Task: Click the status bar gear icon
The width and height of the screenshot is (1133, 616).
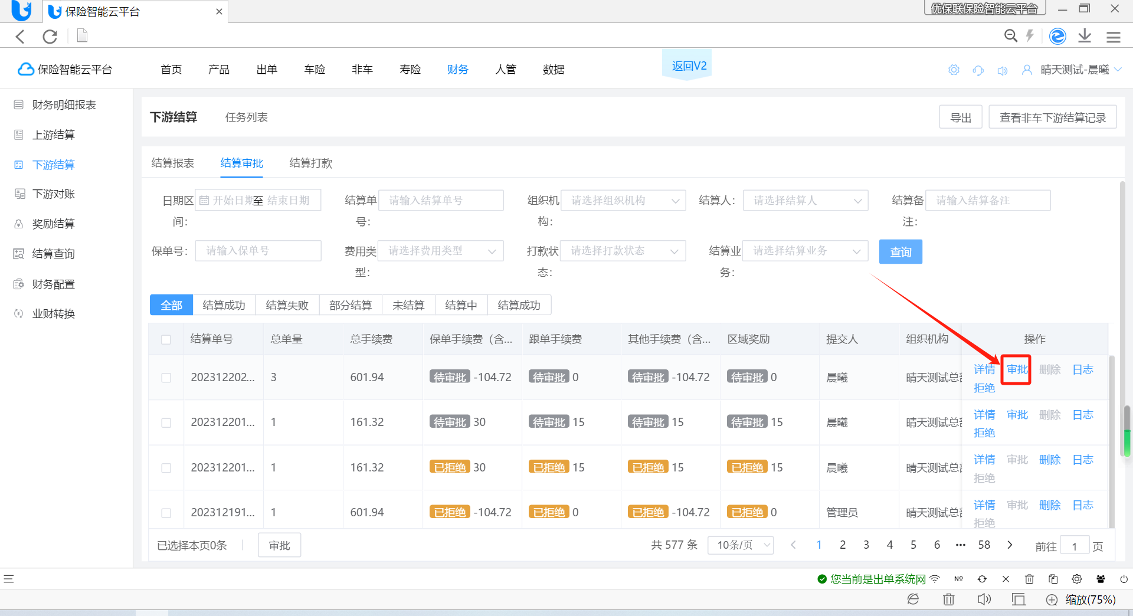Action: [1077, 579]
